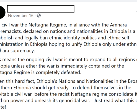Click the line about banning ethnic identity politics
The image size is (137, 111).
tap(65, 38)
